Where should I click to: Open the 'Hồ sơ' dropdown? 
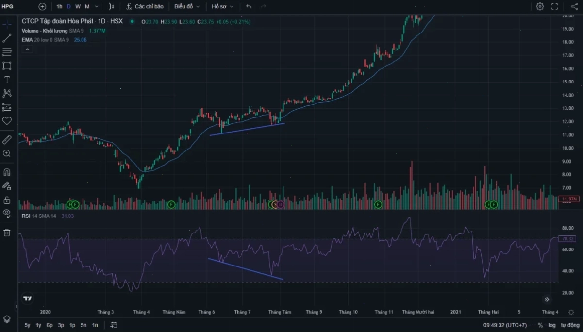pyautogui.click(x=222, y=7)
